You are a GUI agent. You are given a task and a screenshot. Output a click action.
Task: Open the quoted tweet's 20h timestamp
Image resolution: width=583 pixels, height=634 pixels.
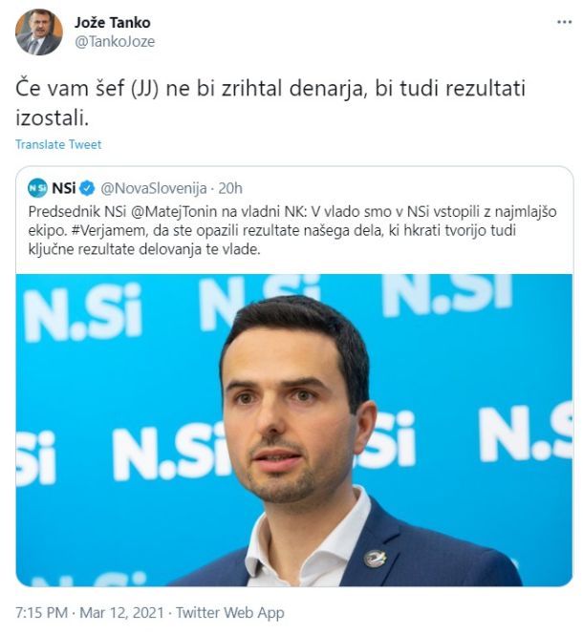click(x=230, y=188)
